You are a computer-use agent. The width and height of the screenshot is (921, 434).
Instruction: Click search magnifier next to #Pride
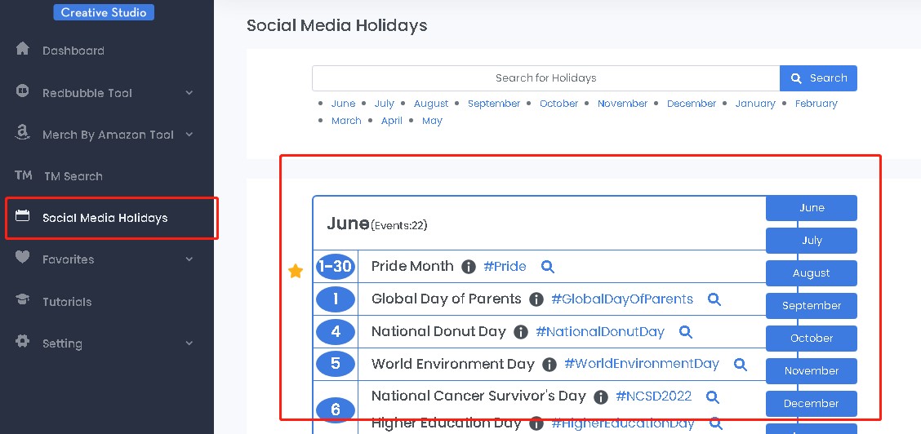pyautogui.click(x=547, y=267)
